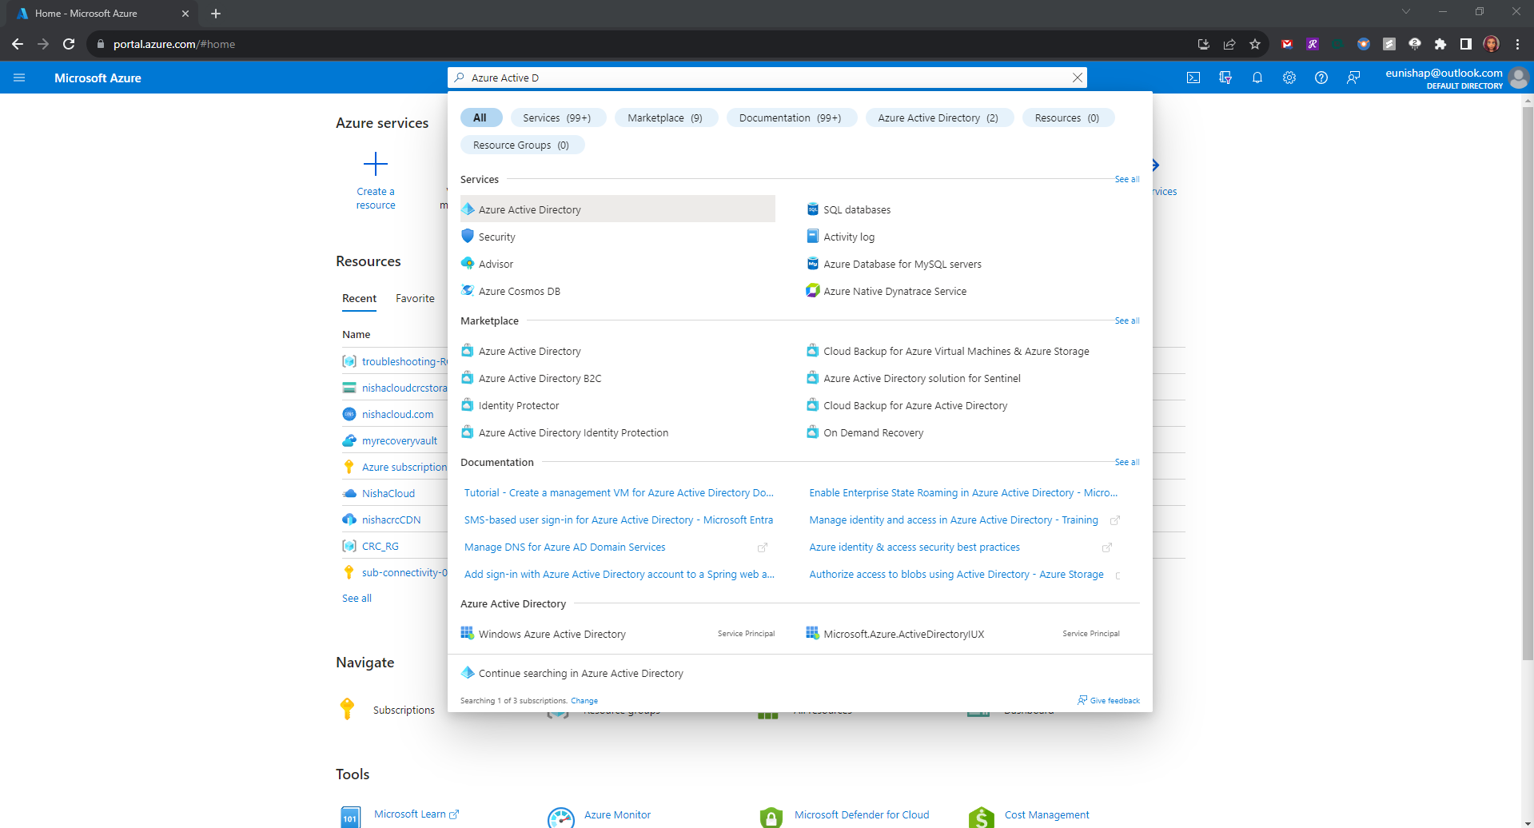The height and width of the screenshot is (828, 1534).
Task: Click the Create a resource plus icon
Action: (x=375, y=165)
